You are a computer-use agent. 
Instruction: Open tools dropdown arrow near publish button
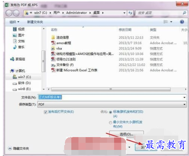129,147
